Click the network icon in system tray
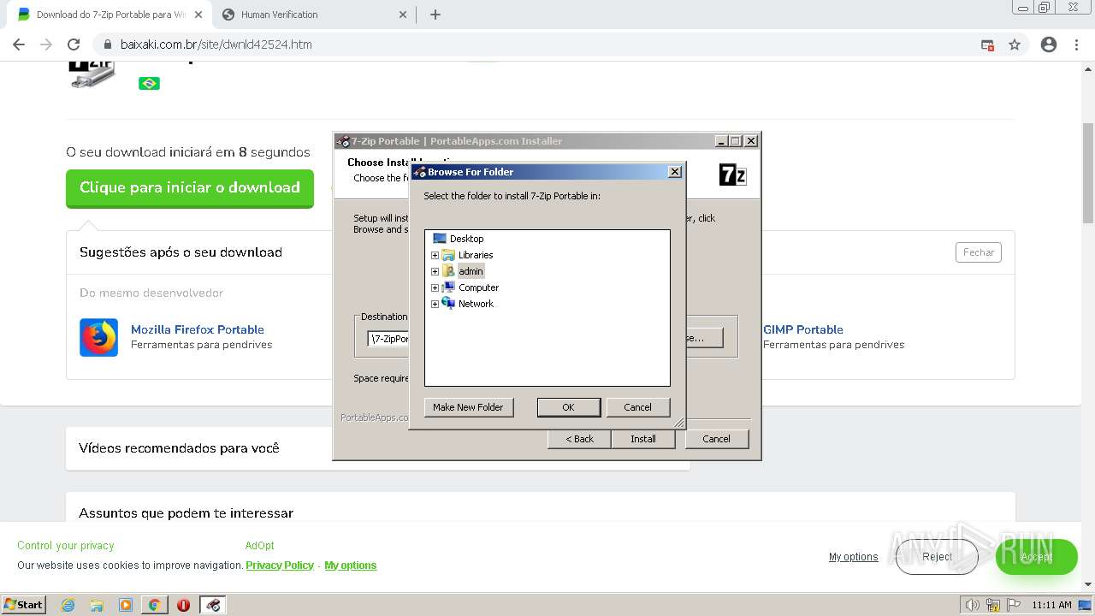The height and width of the screenshot is (616, 1095). (x=993, y=605)
